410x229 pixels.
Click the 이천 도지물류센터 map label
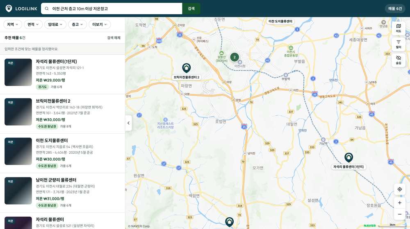(x=280, y=21)
